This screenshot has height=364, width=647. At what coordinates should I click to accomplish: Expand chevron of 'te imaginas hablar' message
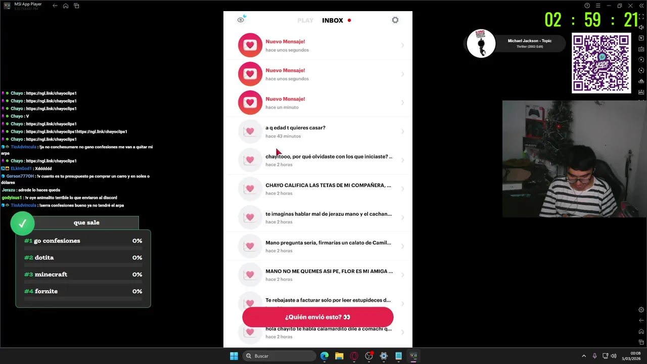(x=403, y=217)
